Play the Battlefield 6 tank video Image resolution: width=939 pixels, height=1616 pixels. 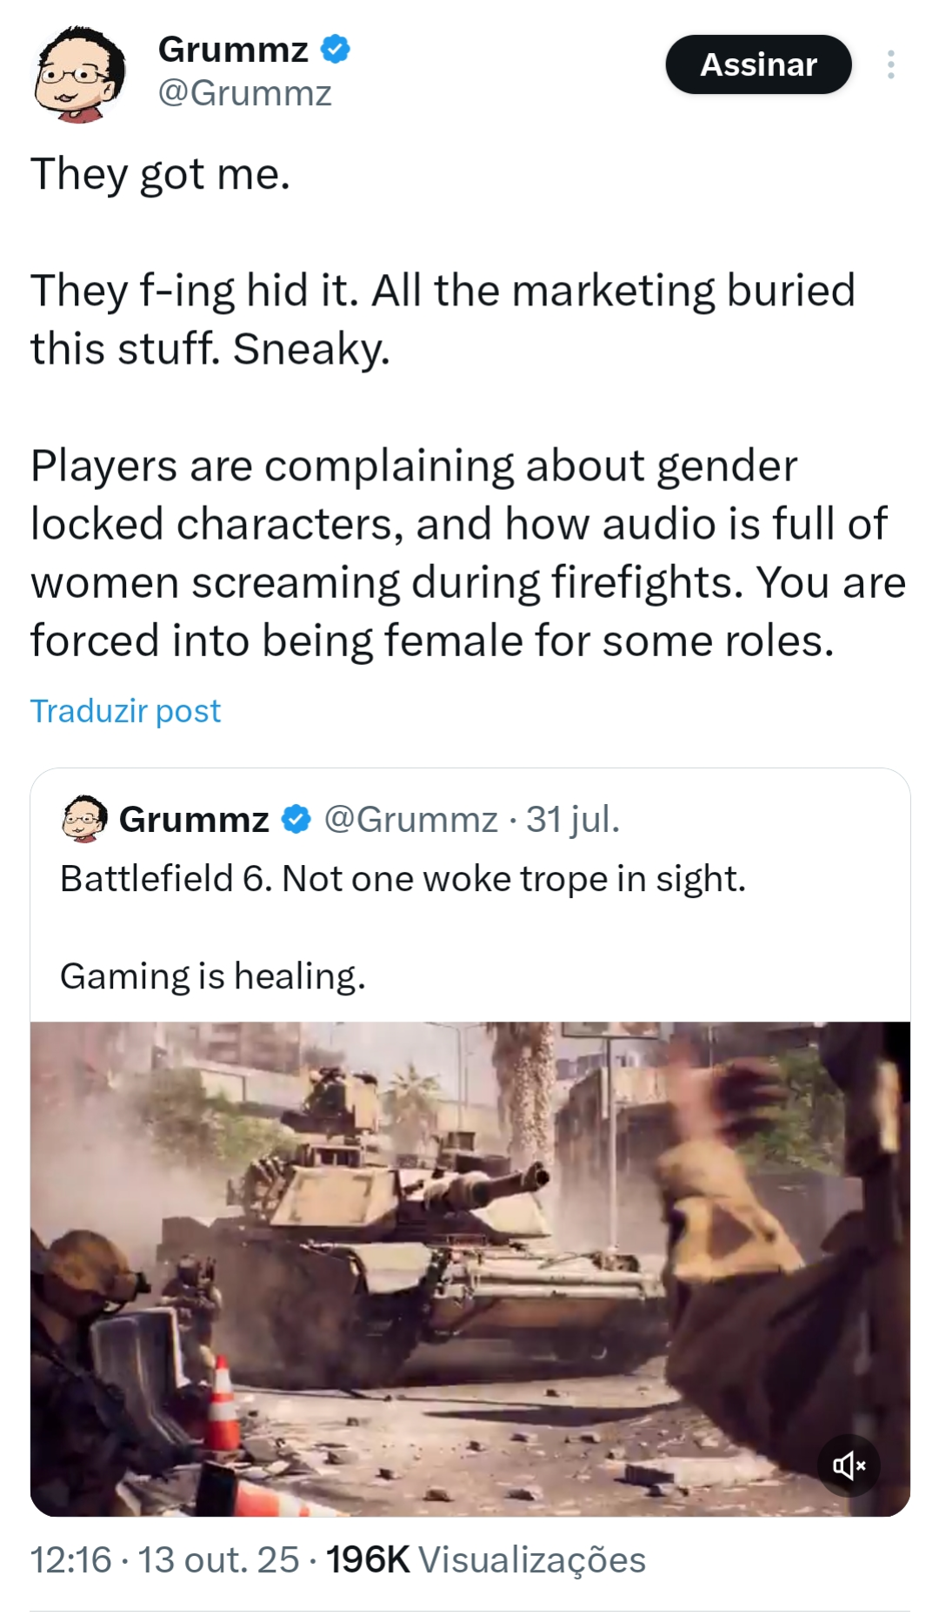tap(470, 1269)
